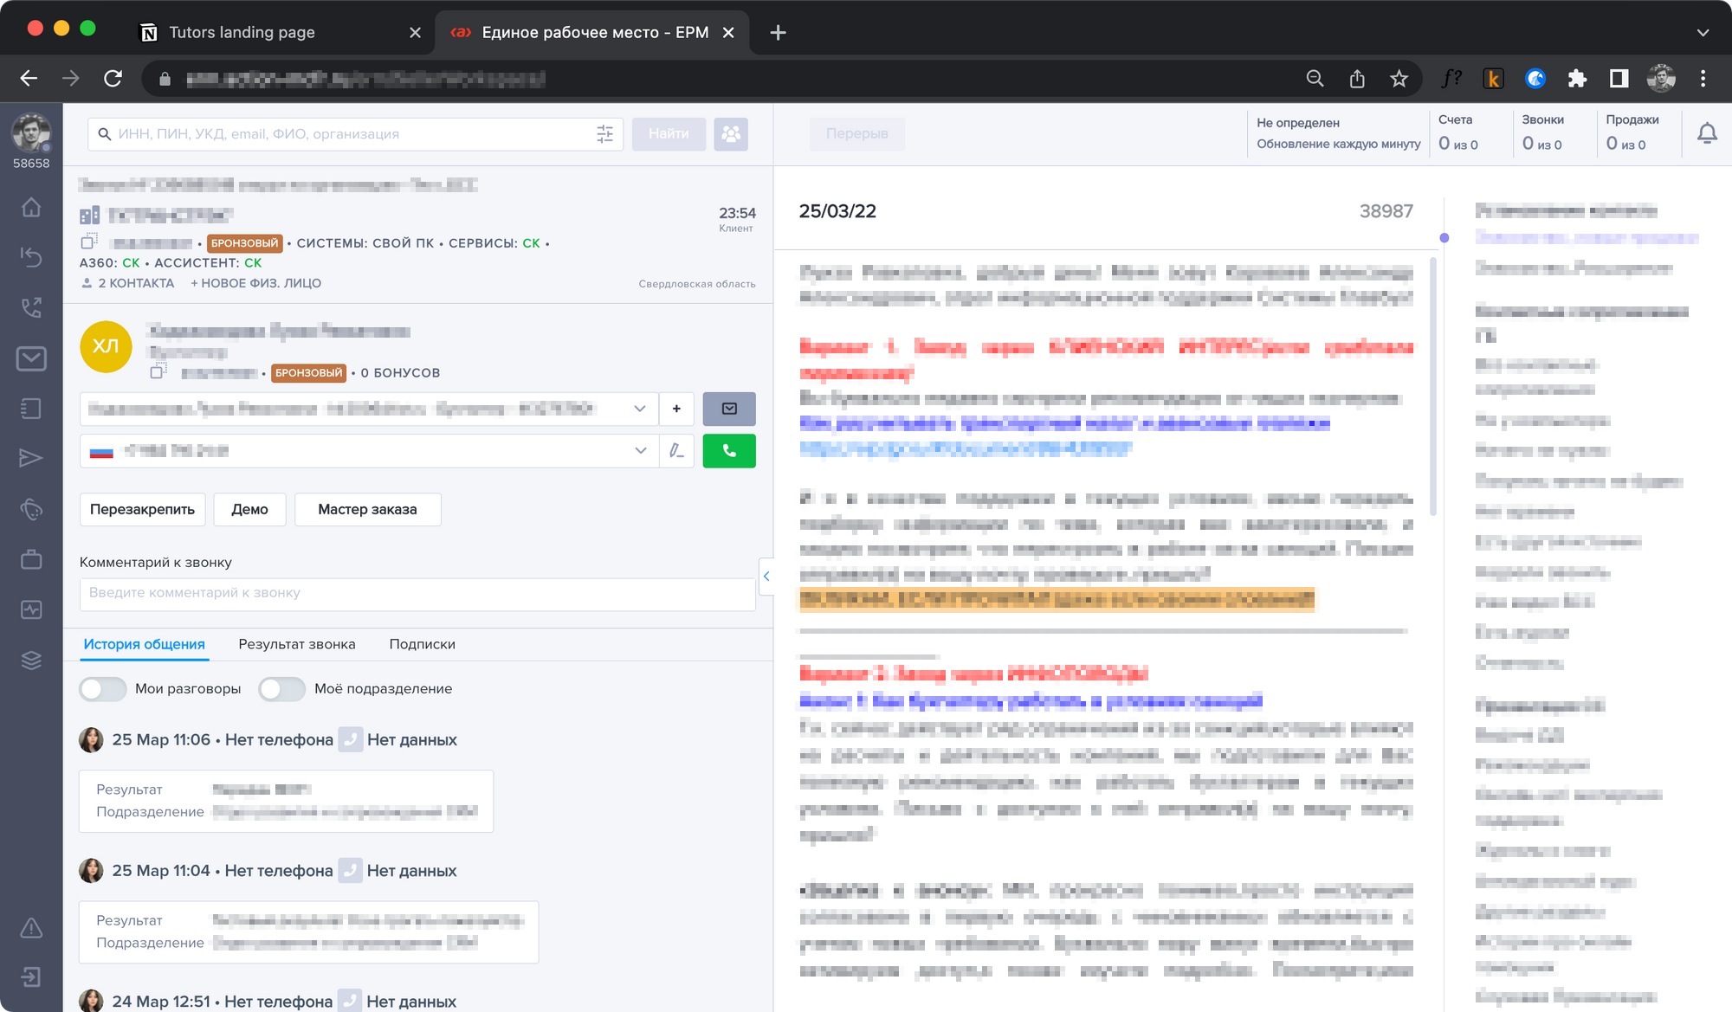Open the layers stack icon in the sidebar

[x=31, y=661]
